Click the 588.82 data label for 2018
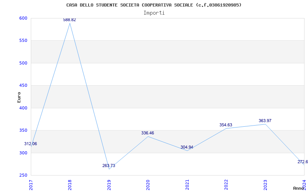308x192 pixels. 70,20
